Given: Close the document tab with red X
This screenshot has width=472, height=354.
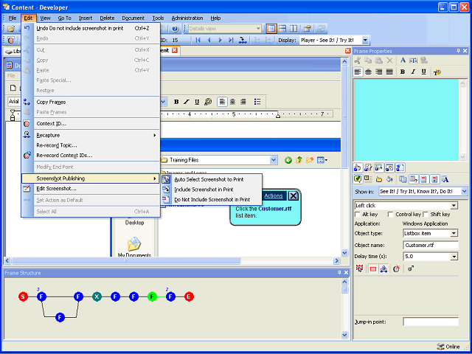Looking at the screenshot, I should point(175,50).
